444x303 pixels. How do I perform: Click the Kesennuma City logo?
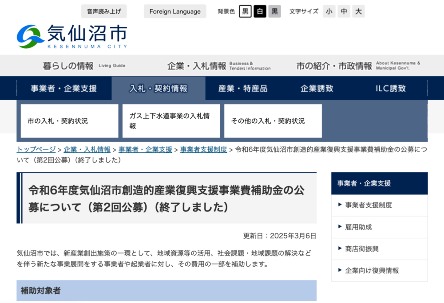[72, 36]
